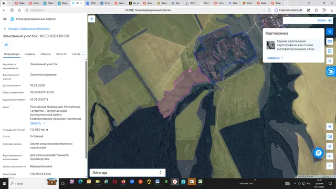Open the area selection tool on map
The height and width of the screenshot is (189, 336).
pos(330,51)
